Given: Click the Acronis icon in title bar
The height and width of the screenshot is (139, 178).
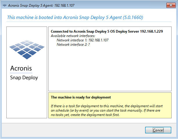Looking at the screenshot, I should 5,5.
